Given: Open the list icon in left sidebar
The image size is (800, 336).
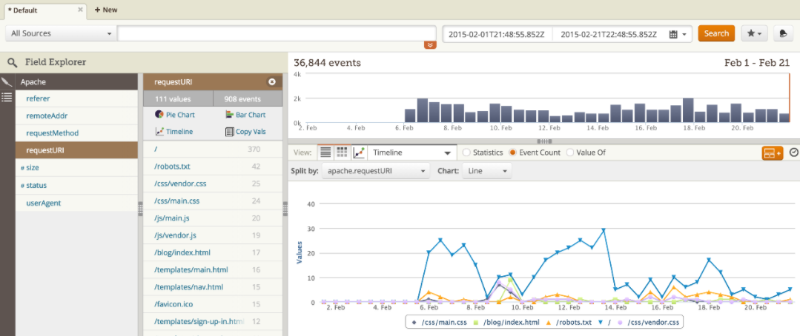Looking at the screenshot, I should [x=7, y=97].
